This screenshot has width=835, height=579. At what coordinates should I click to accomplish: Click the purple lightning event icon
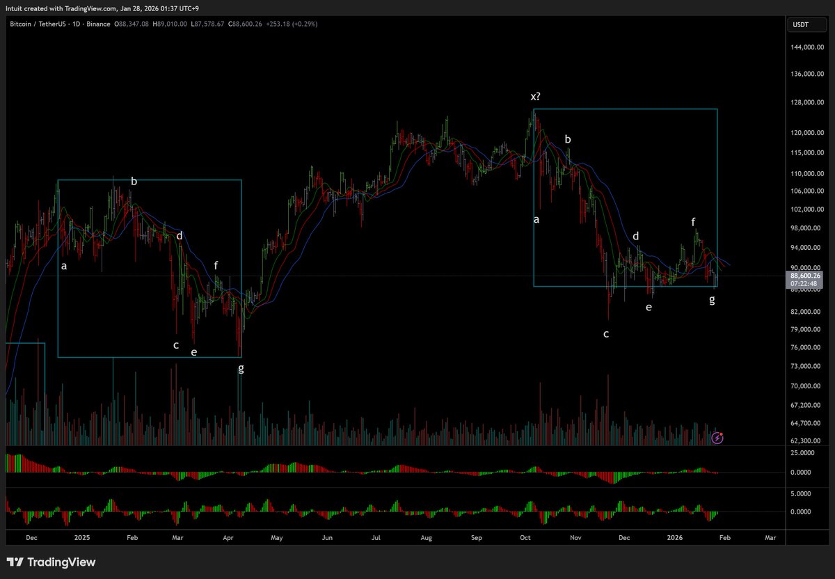click(718, 438)
